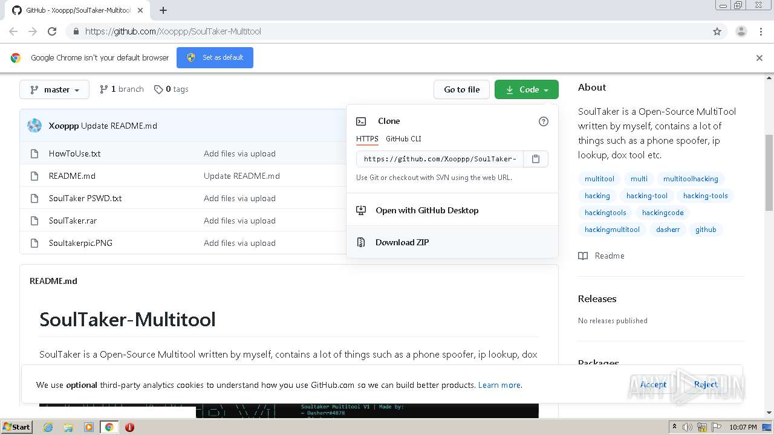The image size is (774, 435).
Task: Select the dasherr topic tag
Action: click(x=668, y=230)
